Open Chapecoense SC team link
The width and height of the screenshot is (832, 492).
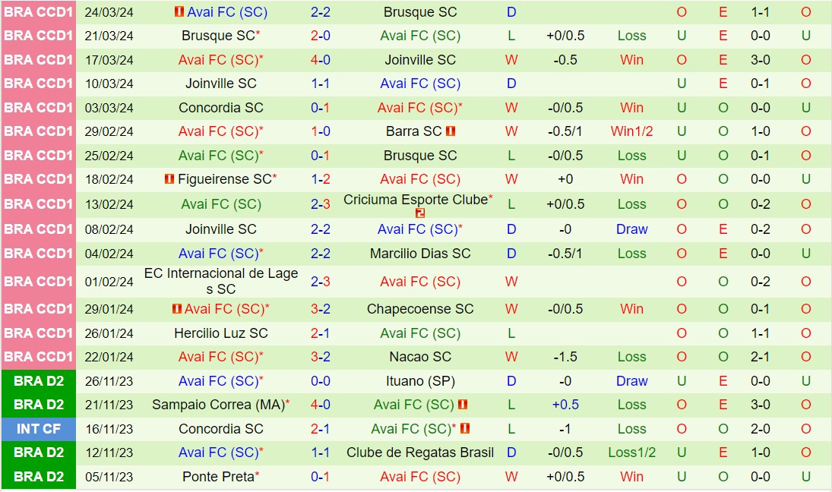(x=420, y=309)
